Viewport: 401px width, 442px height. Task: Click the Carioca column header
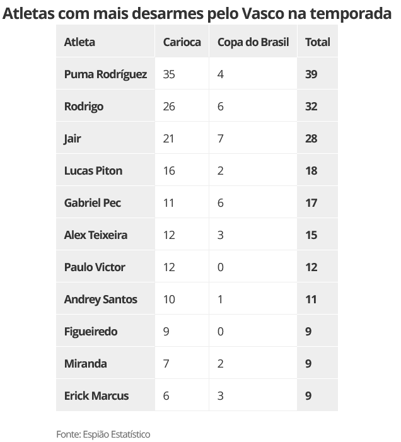tap(182, 42)
